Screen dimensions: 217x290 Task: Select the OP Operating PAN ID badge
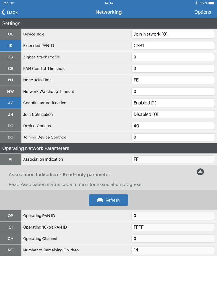(x=11, y=215)
